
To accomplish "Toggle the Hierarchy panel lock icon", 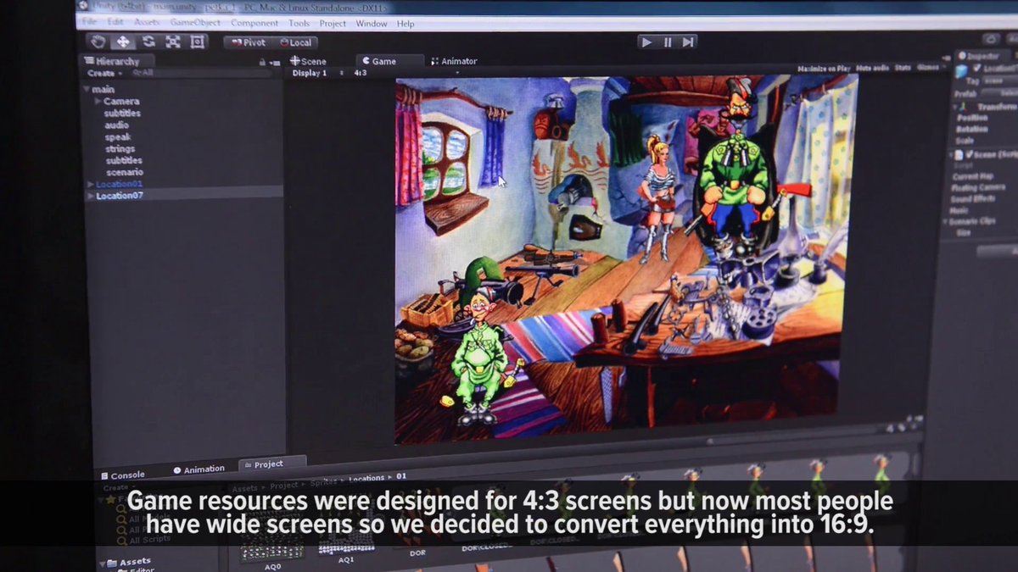I will [x=263, y=62].
